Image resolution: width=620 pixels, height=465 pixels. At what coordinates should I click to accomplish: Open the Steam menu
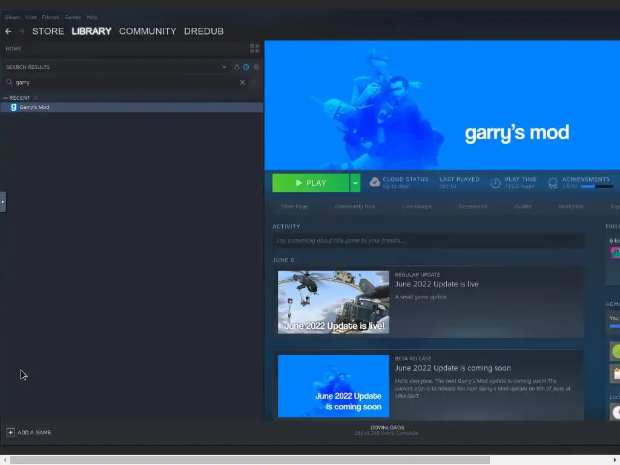[12, 18]
